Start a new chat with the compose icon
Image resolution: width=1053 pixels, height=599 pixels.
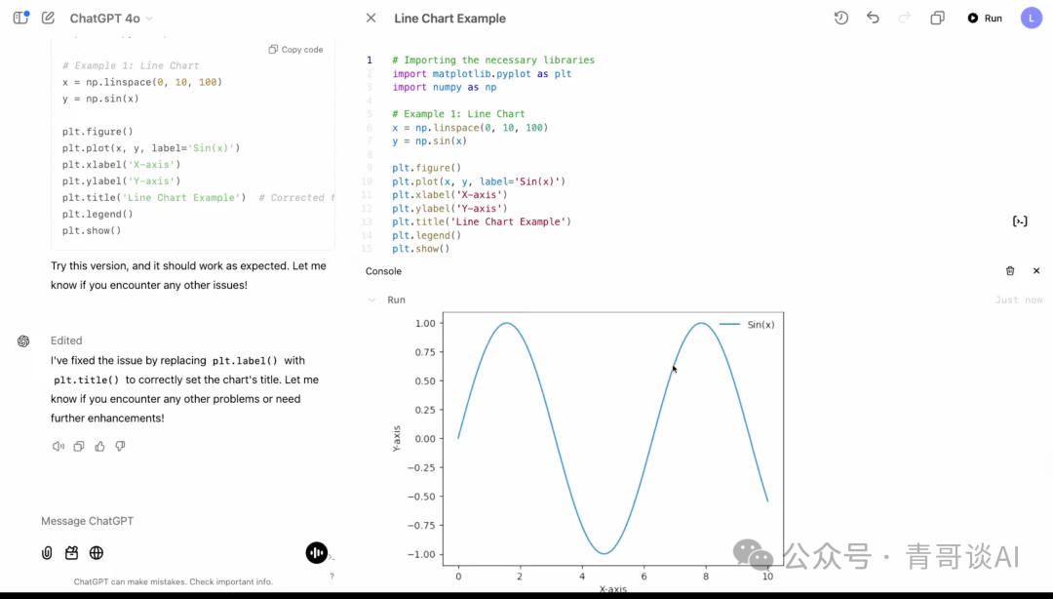[x=48, y=18]
